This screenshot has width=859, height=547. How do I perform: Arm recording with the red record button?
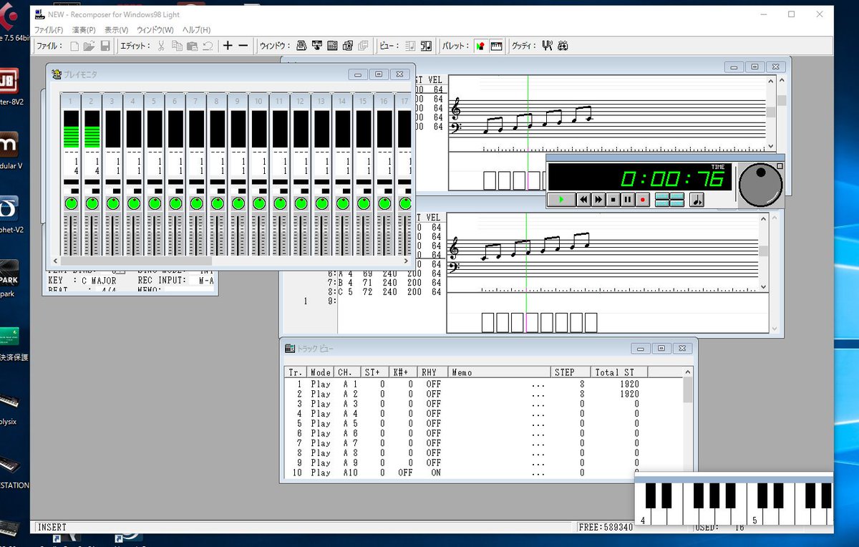[643, 200]
